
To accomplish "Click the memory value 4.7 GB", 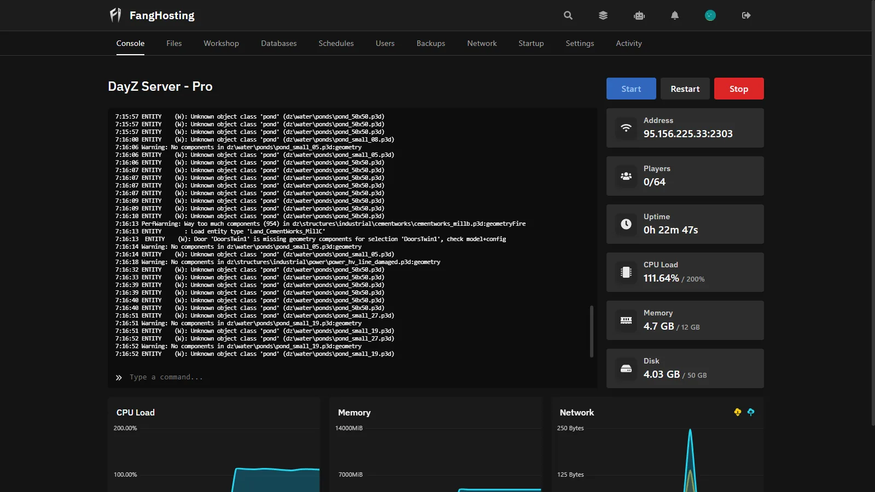I will pos(659,326).
